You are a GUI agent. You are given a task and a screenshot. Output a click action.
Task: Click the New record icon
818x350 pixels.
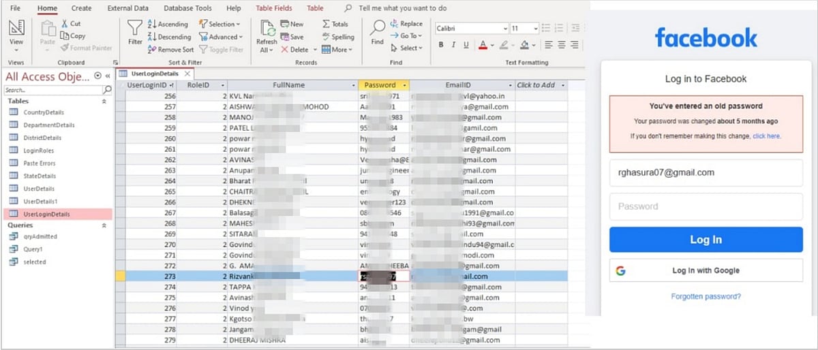[284, 25]
